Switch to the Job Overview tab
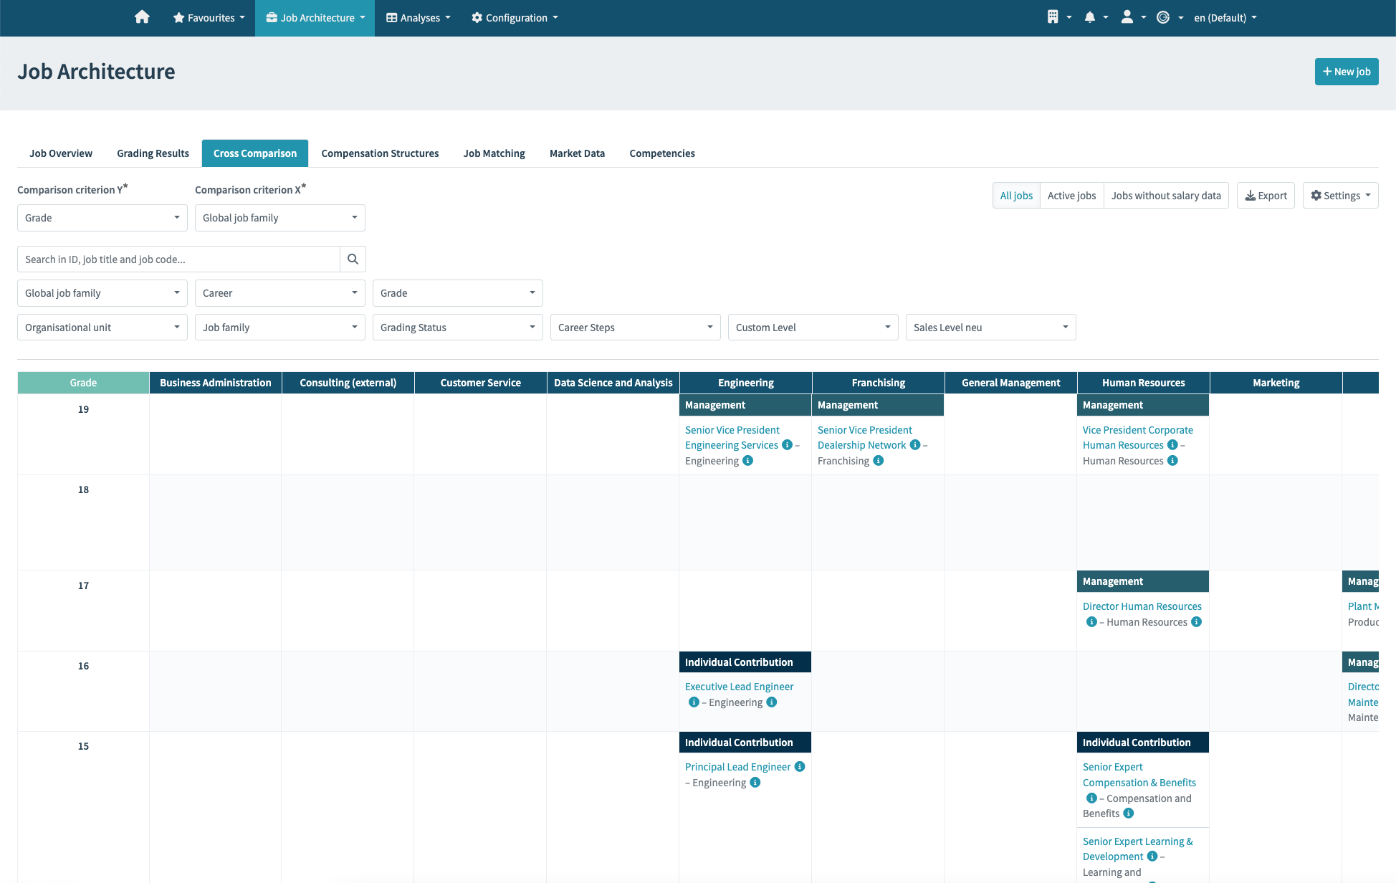 click(x=61, y=153)
